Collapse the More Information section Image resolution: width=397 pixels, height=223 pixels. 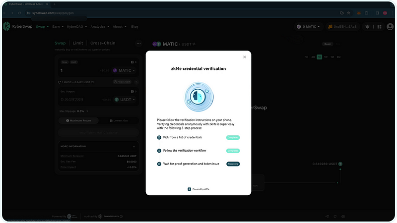[134, 147]
